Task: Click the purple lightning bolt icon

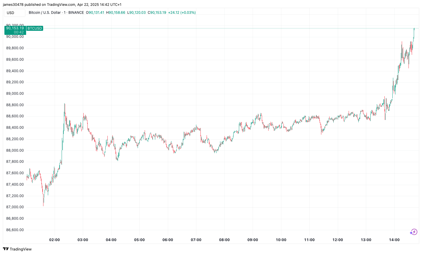Action: point(413,232)
